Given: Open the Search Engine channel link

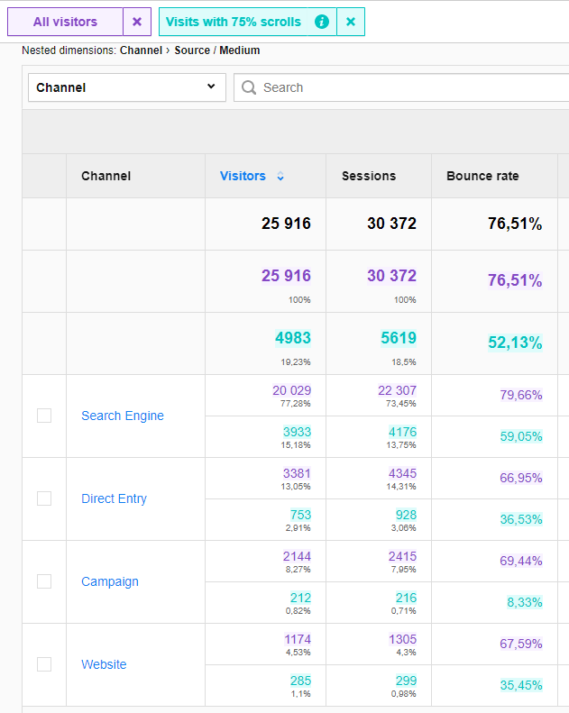Looking at the screenshot, I should [123, 416].
